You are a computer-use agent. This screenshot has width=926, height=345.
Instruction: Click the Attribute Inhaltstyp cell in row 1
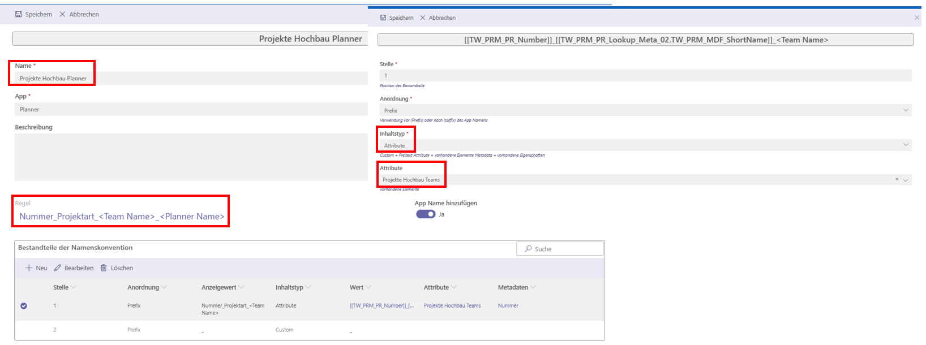[x=286, y=305]
